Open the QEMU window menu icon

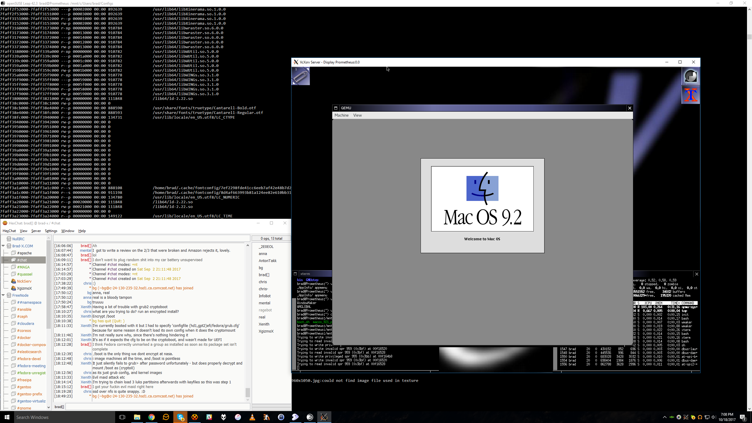(336, 108)
